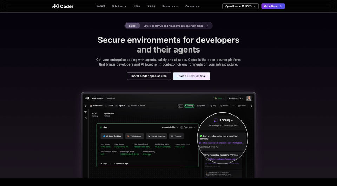
Task: Click Start a Premium trial button
Action: (x=192, y=76)
